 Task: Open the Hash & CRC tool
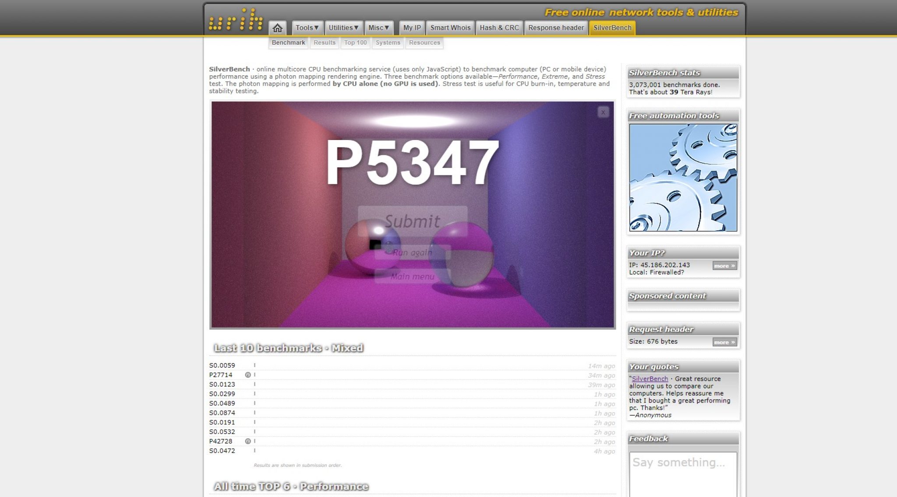(499, 28)
